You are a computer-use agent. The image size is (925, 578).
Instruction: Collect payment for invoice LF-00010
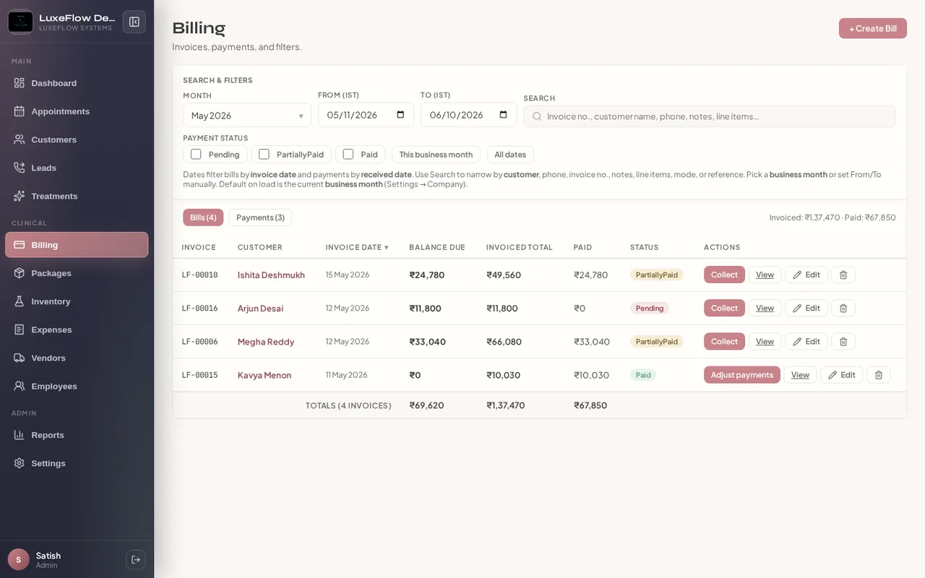point(724,275)
